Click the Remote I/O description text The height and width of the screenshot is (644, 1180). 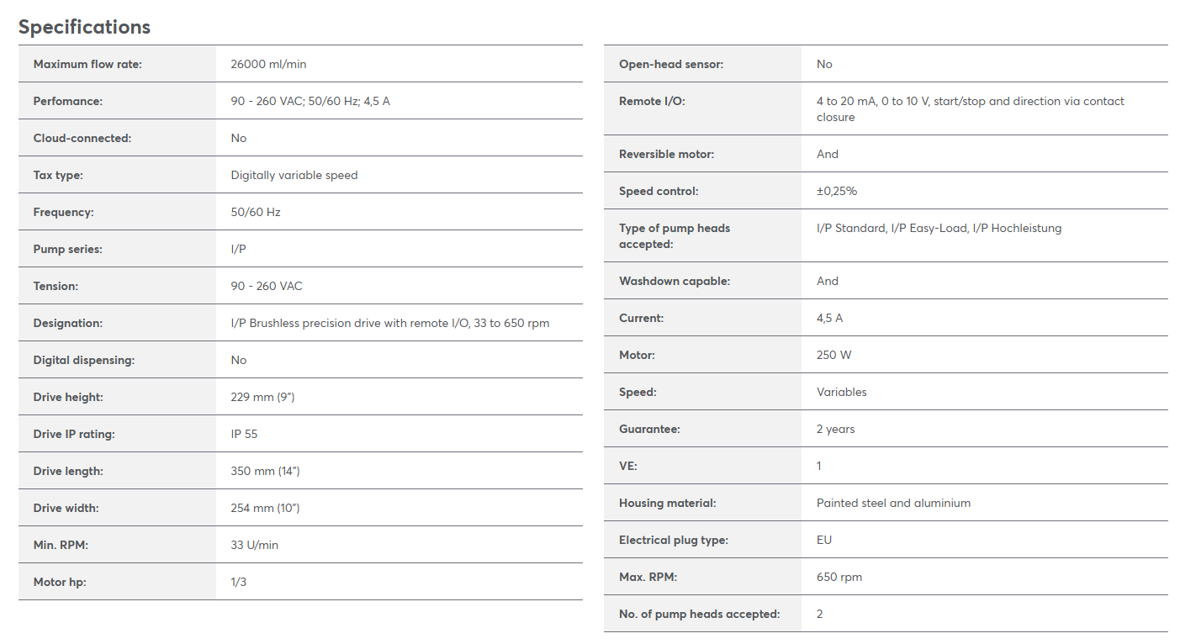[971, 109]
